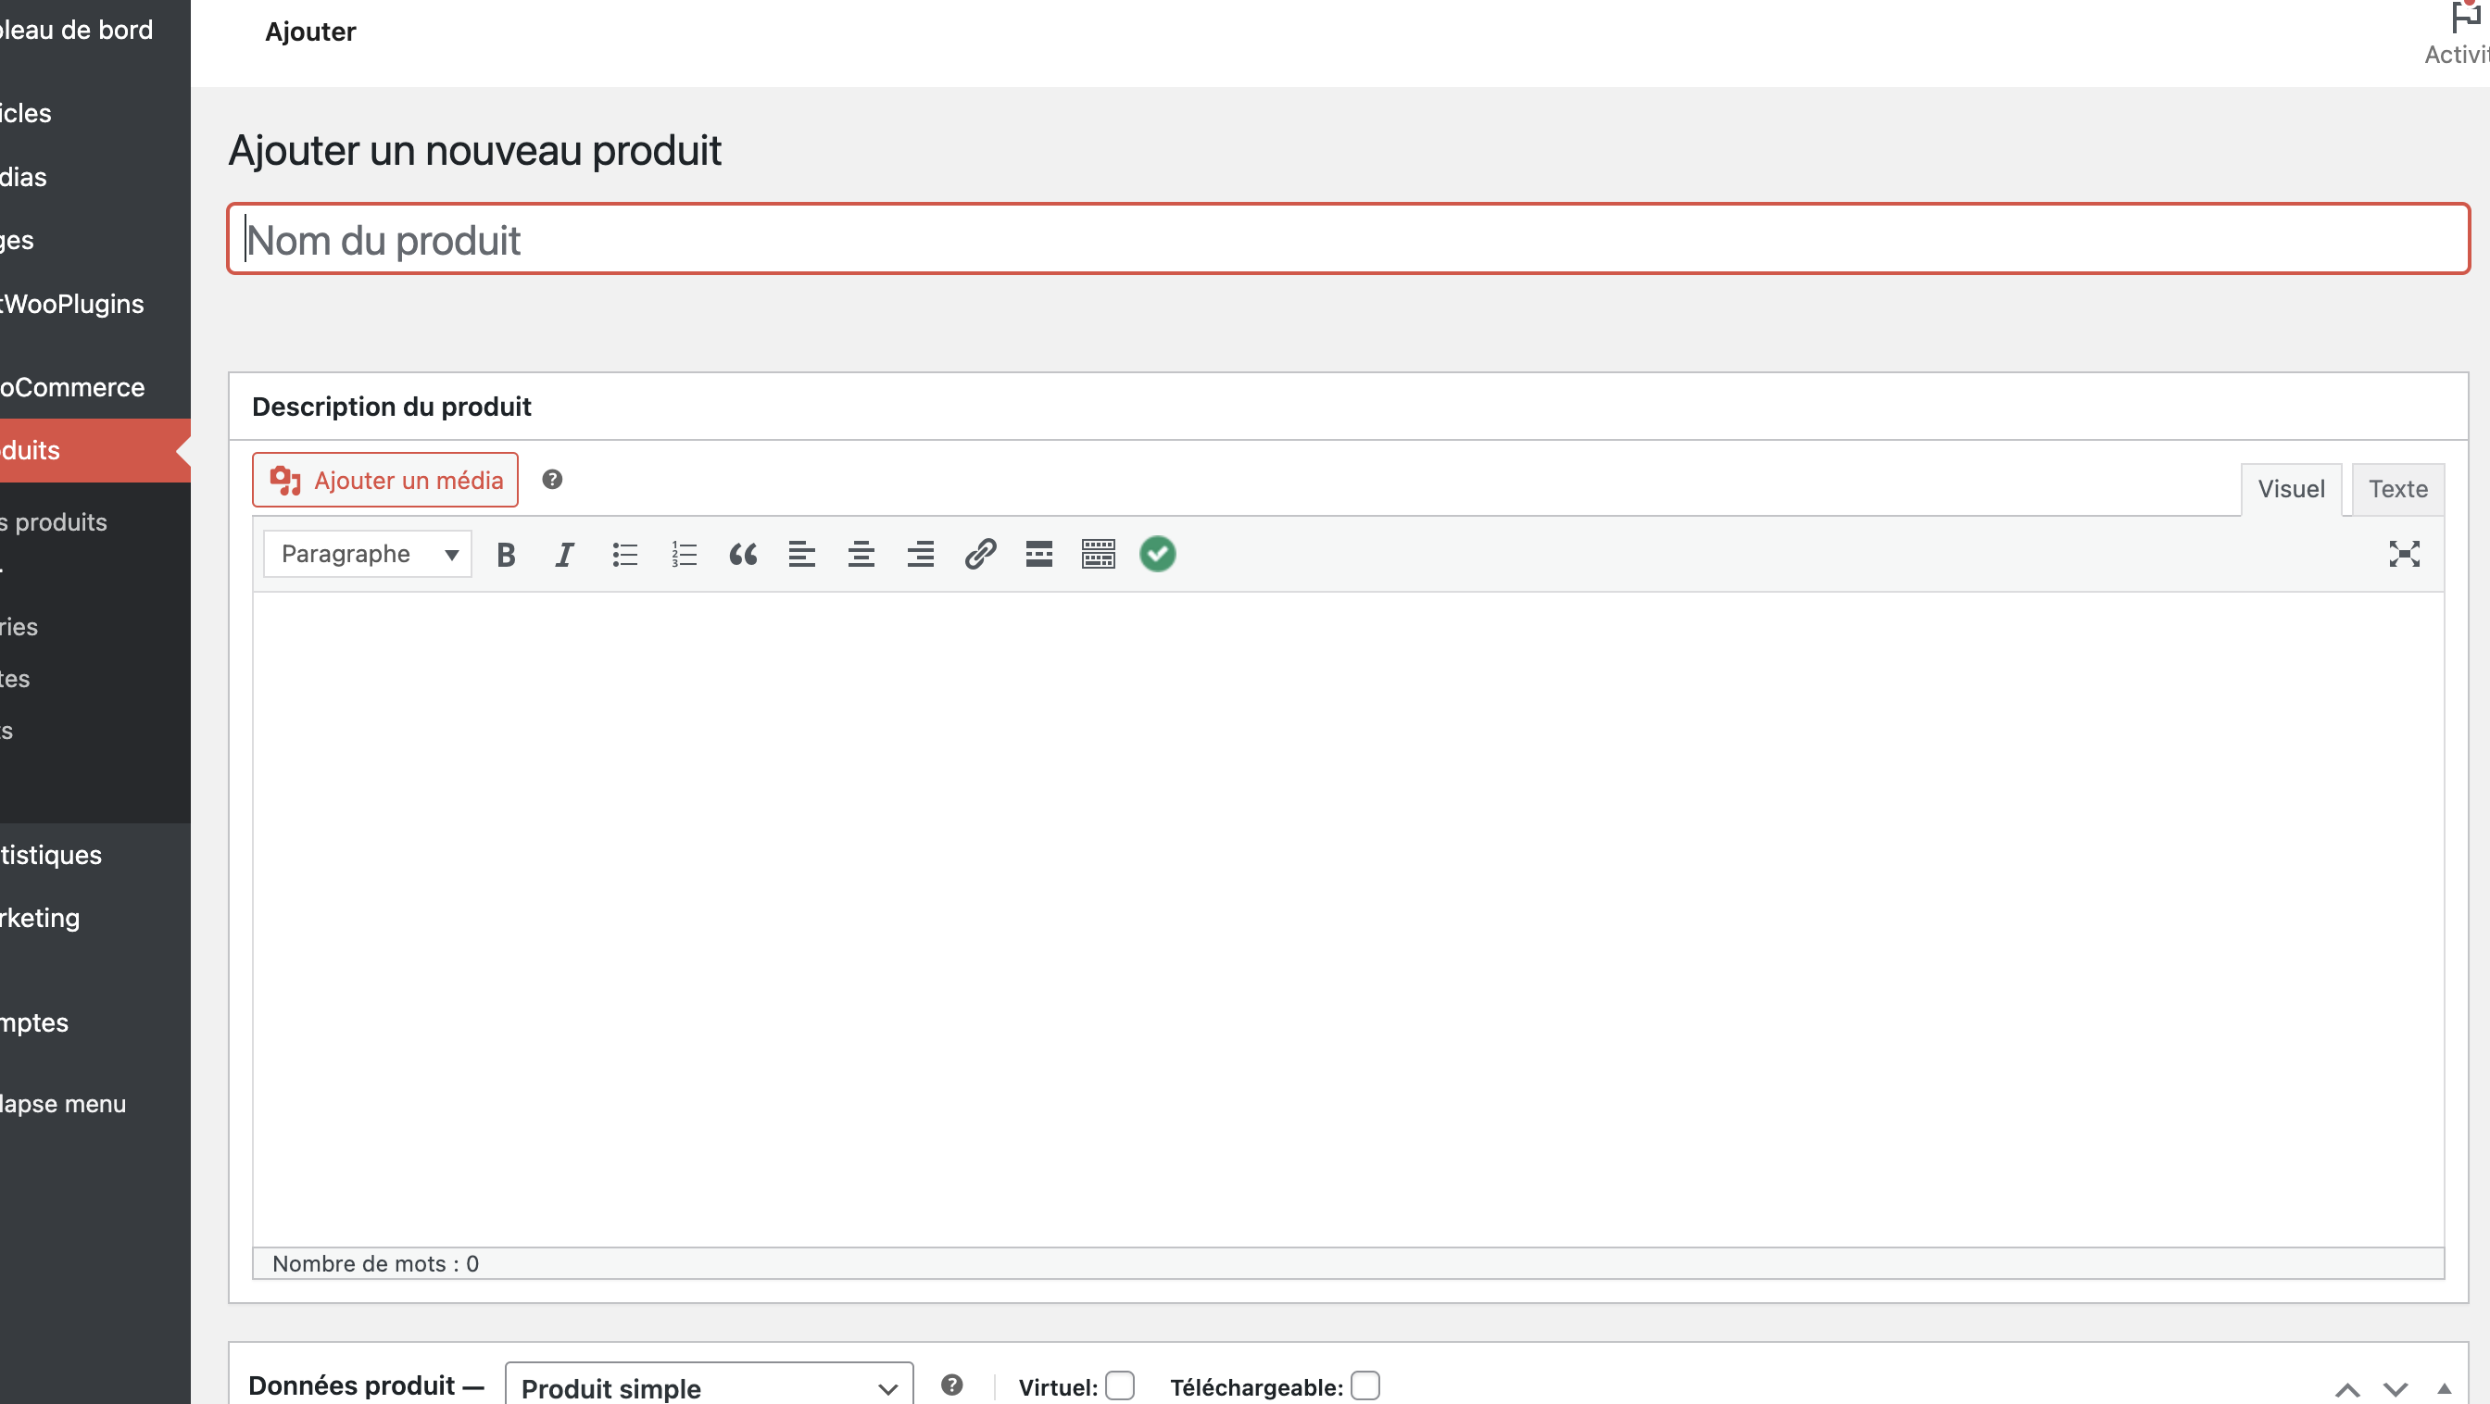
Task: Collapse the Données produit panel
Action: pos(2444,1388)
